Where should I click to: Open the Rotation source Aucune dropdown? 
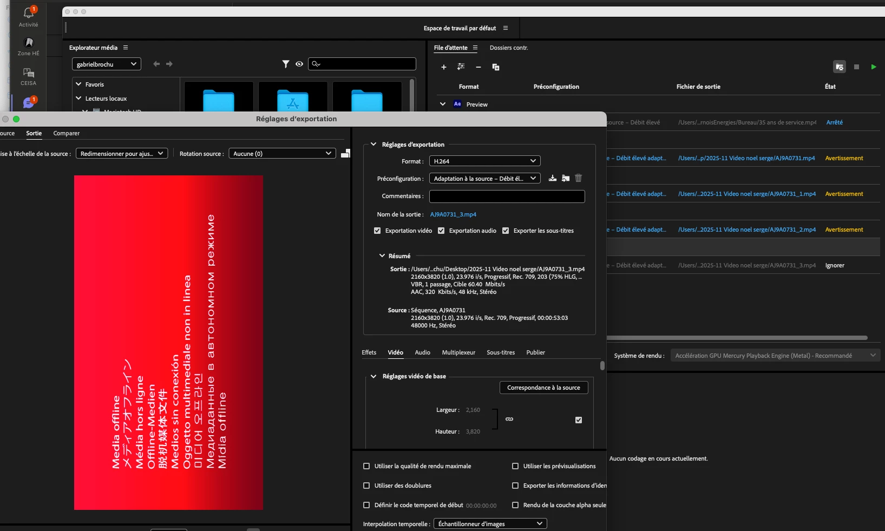click(x=282, y=154)
